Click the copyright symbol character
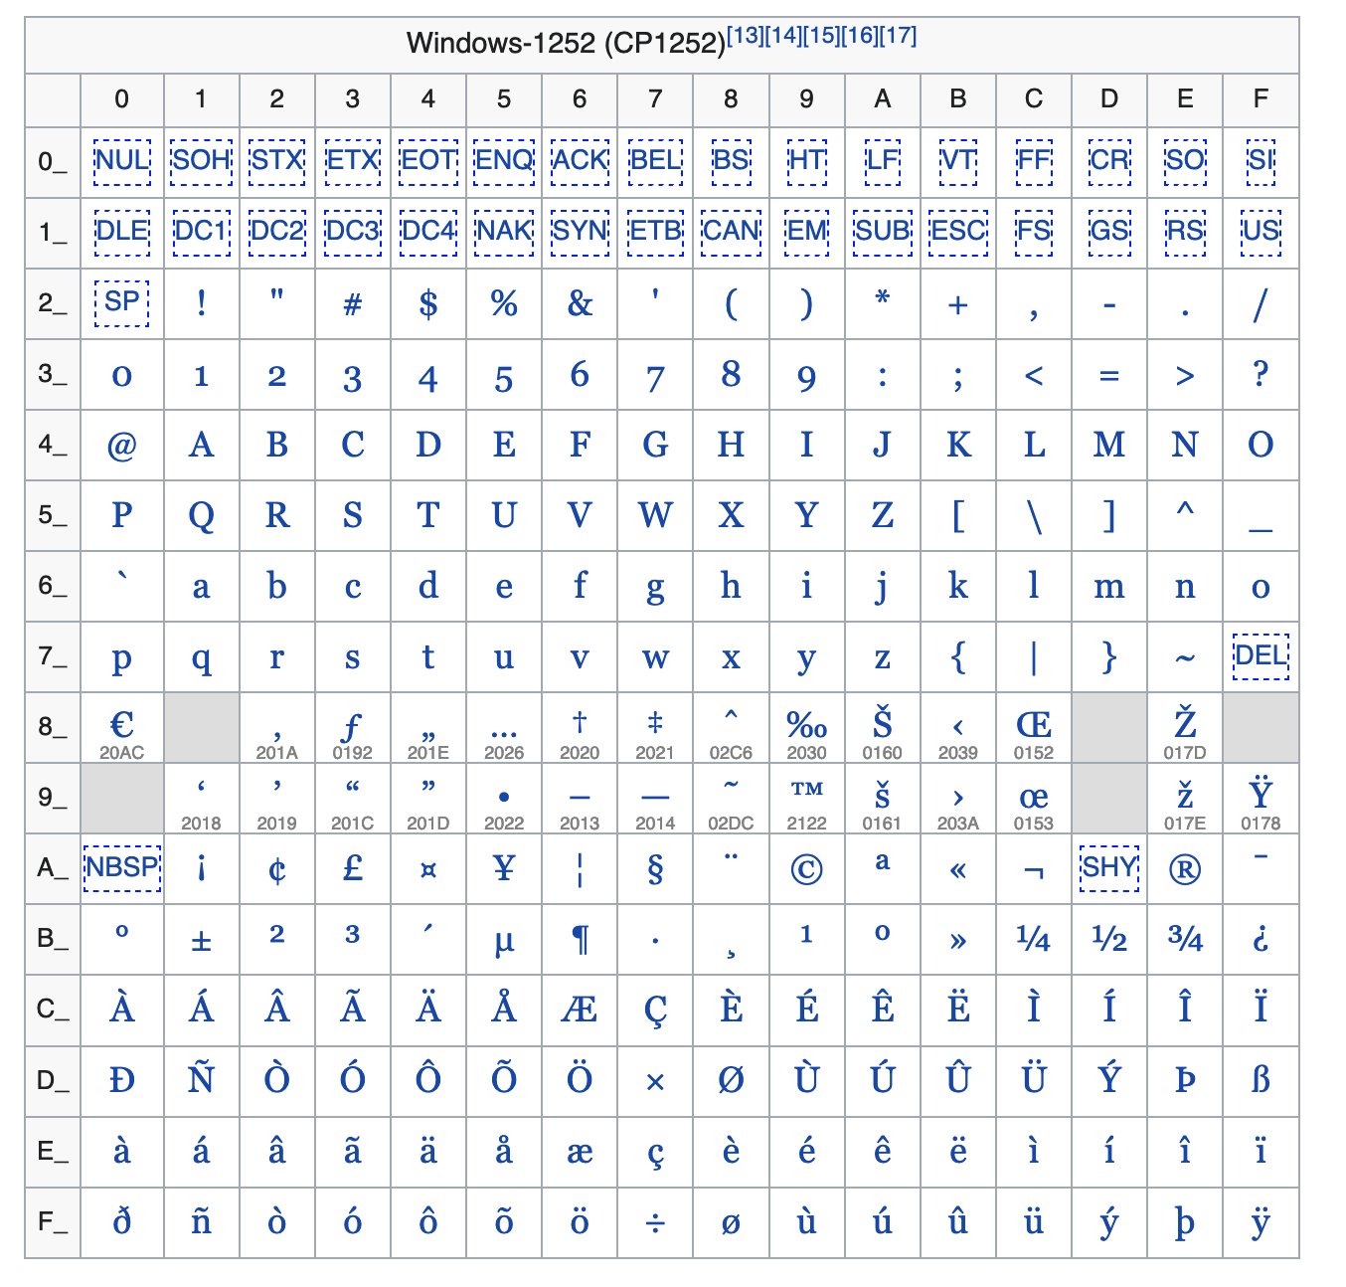1346x1287 pixels. 807,870
